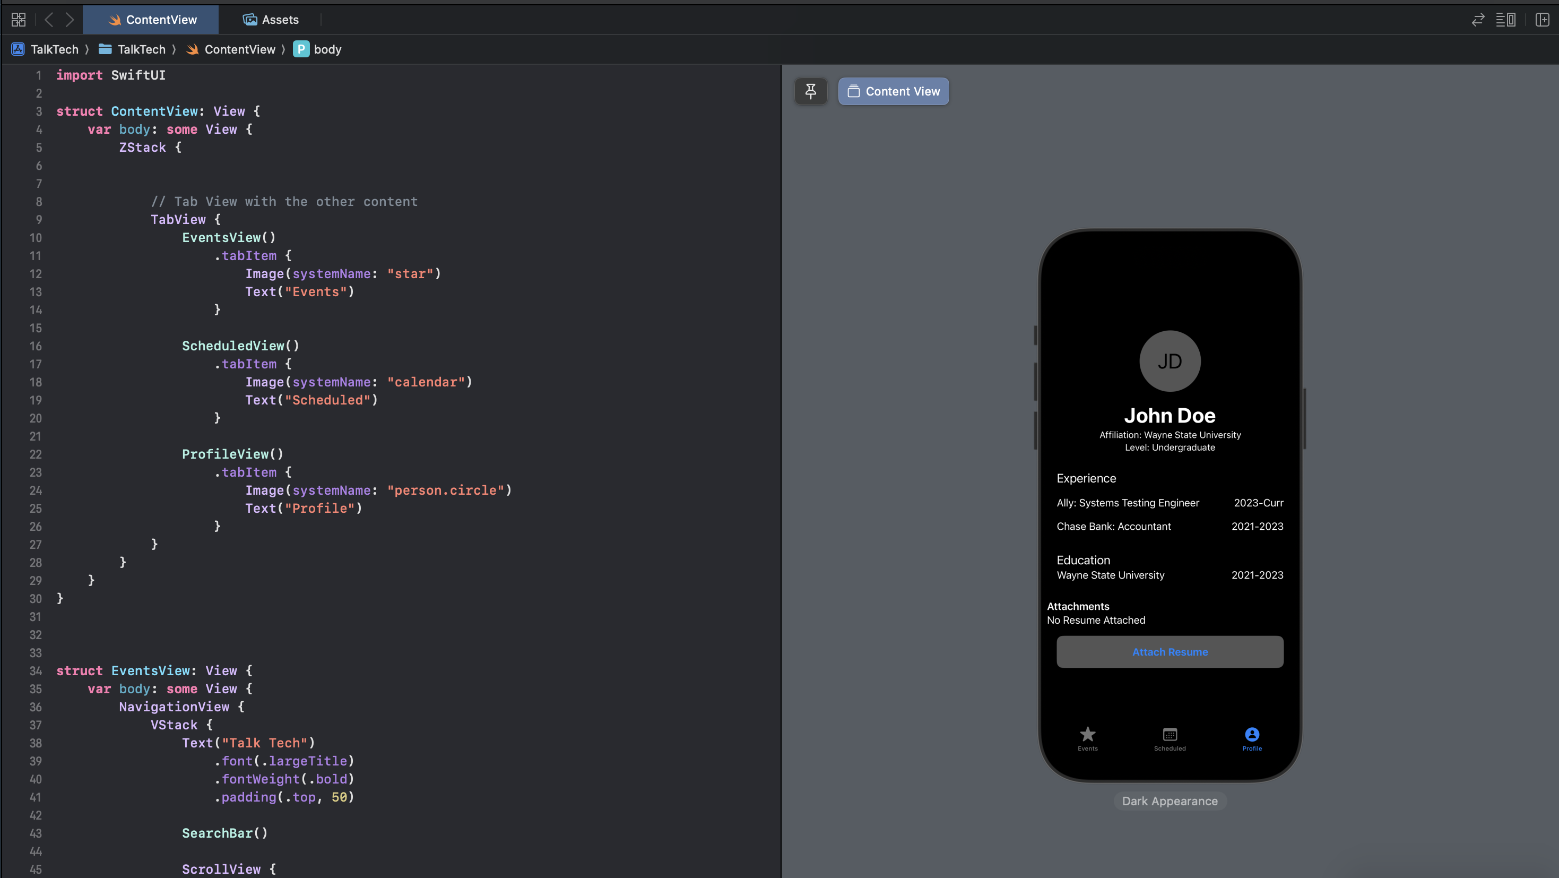Click the Dark Appearance label
Viewport: 1559px width, 878px height.
(x=1170, y=801)
